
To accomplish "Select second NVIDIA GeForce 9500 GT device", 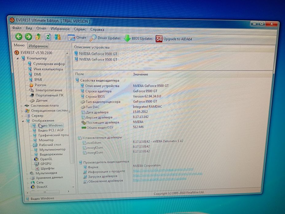I will tap(98, 59).
